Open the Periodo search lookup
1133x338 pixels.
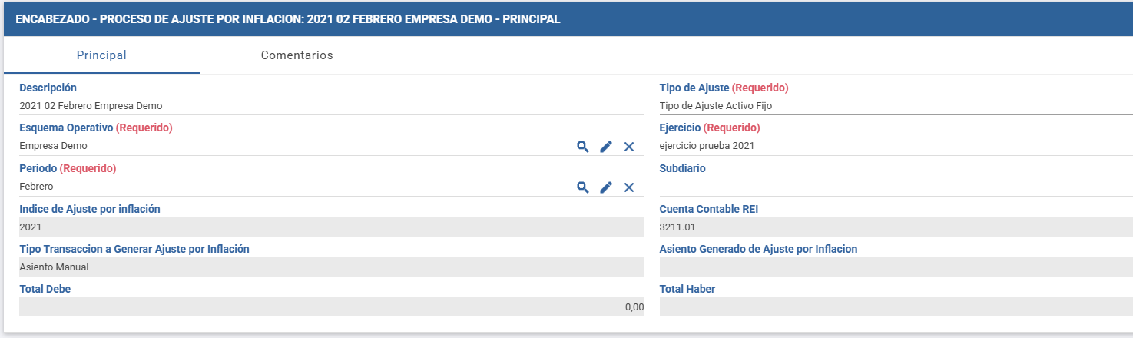pos(583,187)
